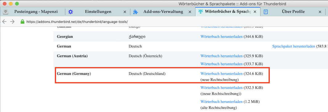
Task: Download Austrian German dictionary (325.9 KiB)
Action: (221, 56)
